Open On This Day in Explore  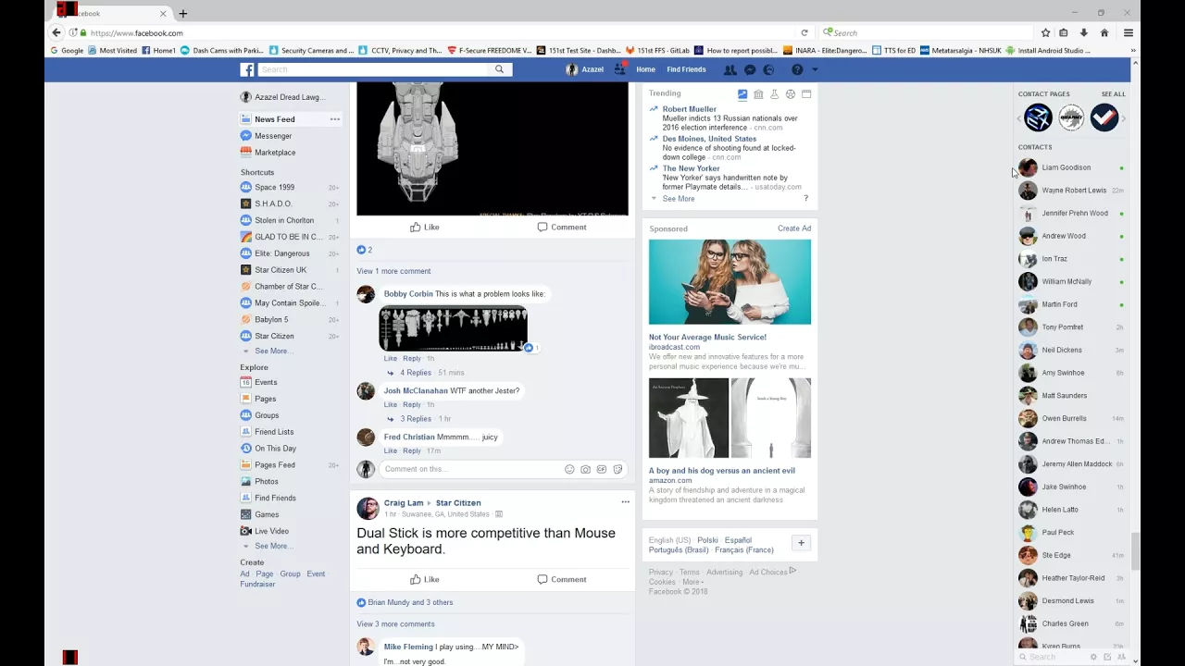[x=275, y=449]
